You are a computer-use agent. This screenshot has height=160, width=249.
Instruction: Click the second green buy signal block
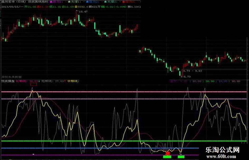click(181, 157)
